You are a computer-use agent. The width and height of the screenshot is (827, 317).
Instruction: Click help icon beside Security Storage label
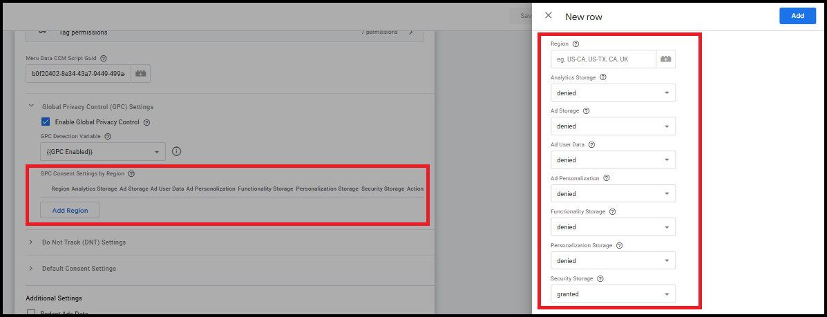pos(600,278)
